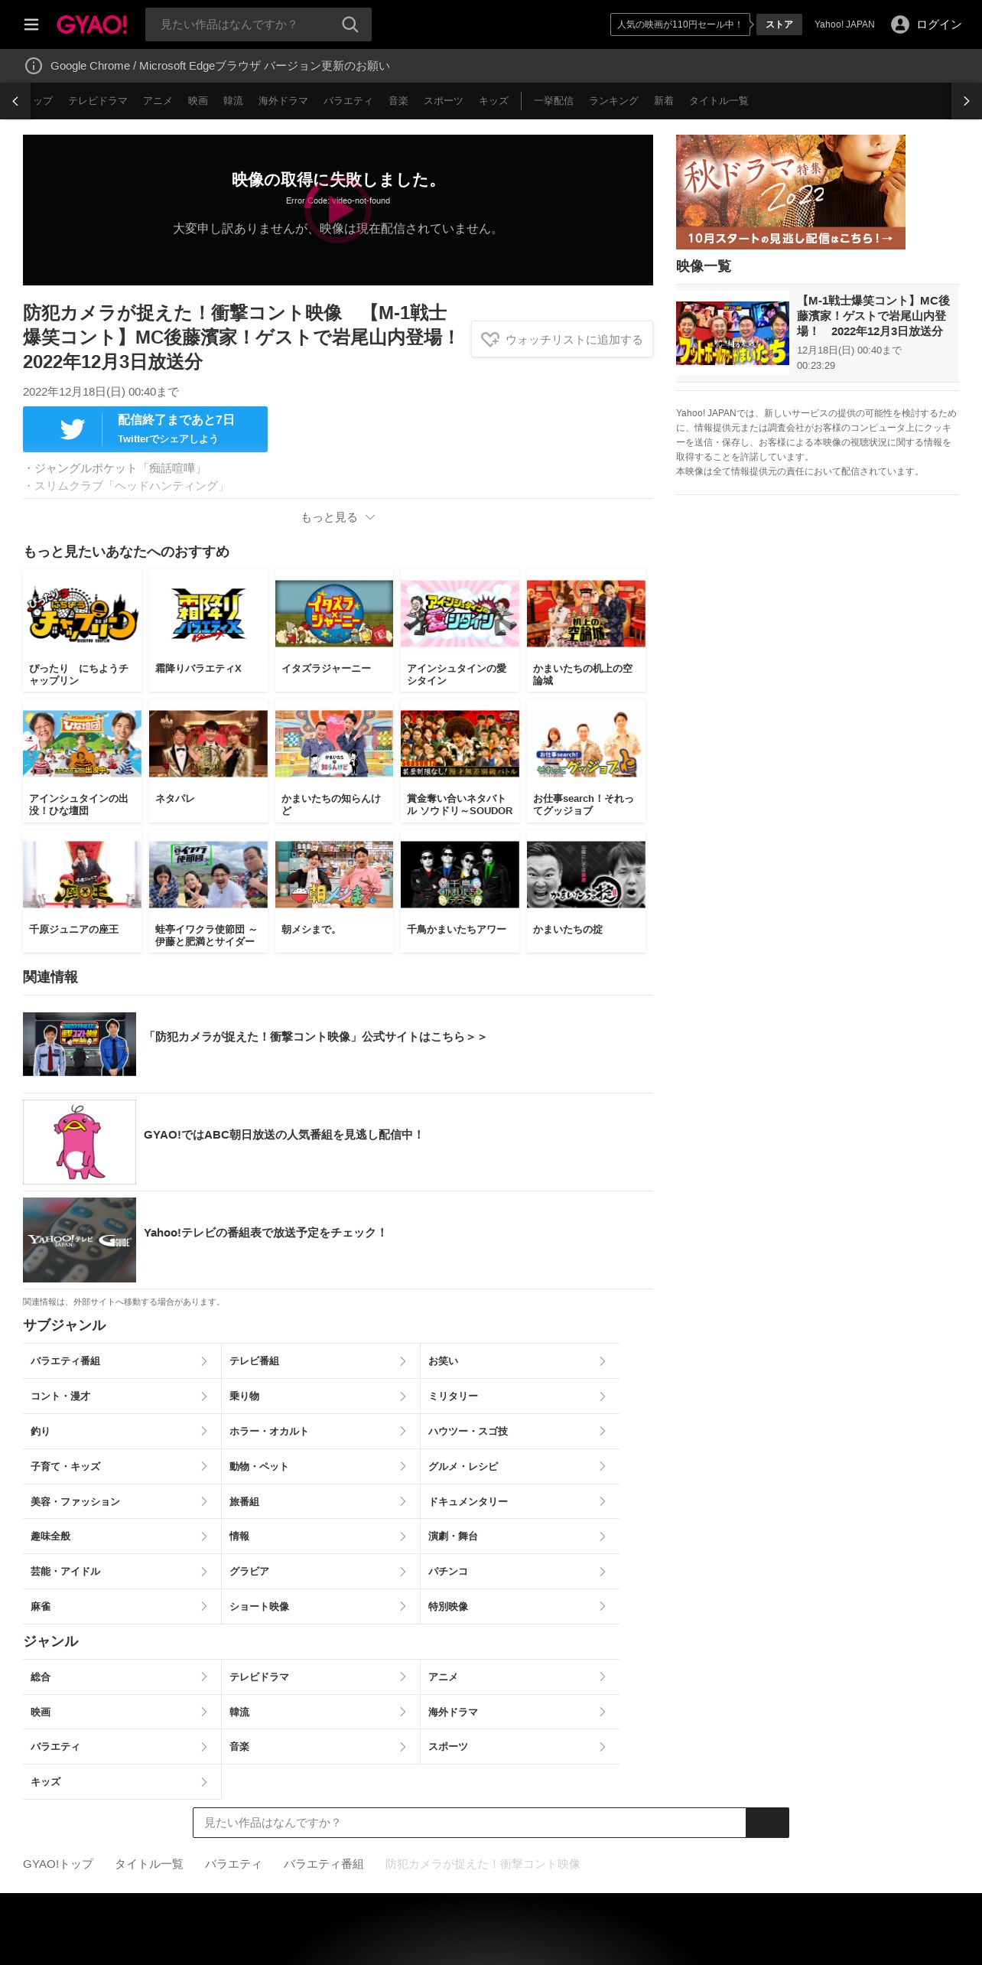This screenshot has height=1965, width=982.
Task: Open ぴったり にちようチャップリン recommendation card
Action: coord(83,631)
